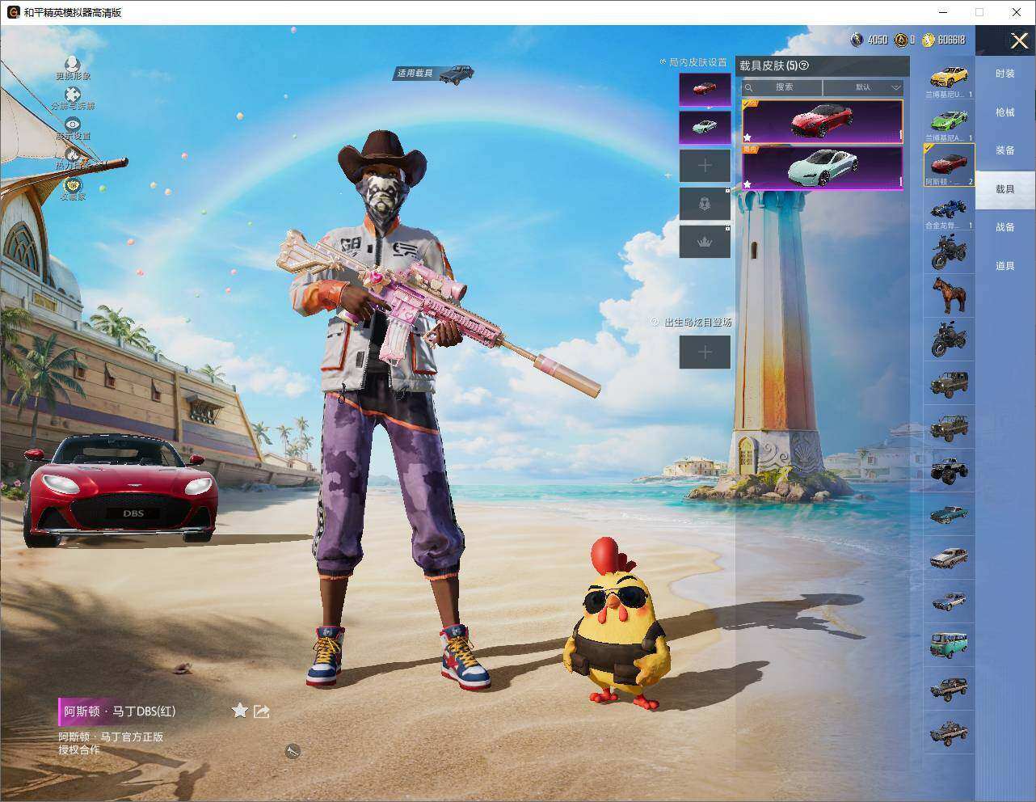The height and width of the screenshot is (802, 1036).
Task: Select the horse mount thumbnail
Action: click(949, 295)
